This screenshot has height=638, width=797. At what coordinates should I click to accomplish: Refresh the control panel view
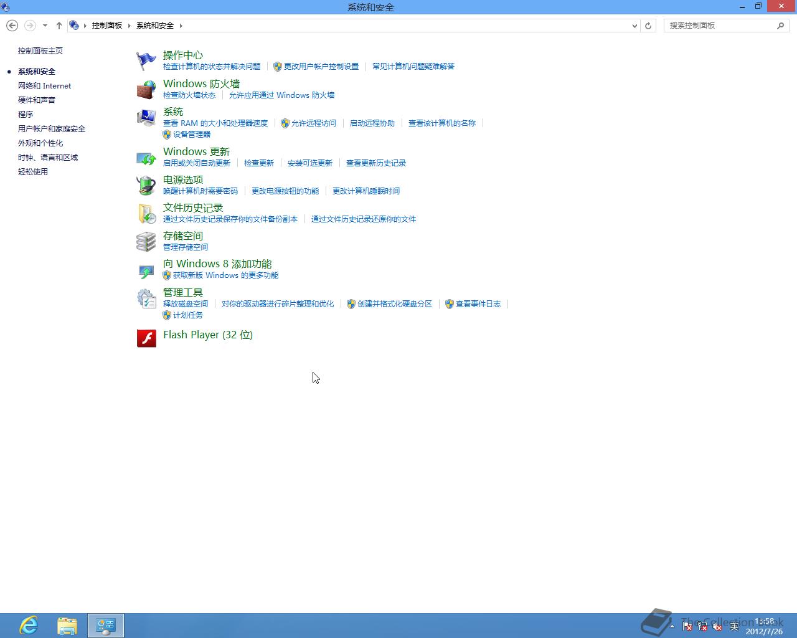click(x=648, y=26)
